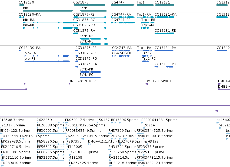Select protein CG4747-PB
The width and height of the screenshot is (230, 167).
[122, 53]
